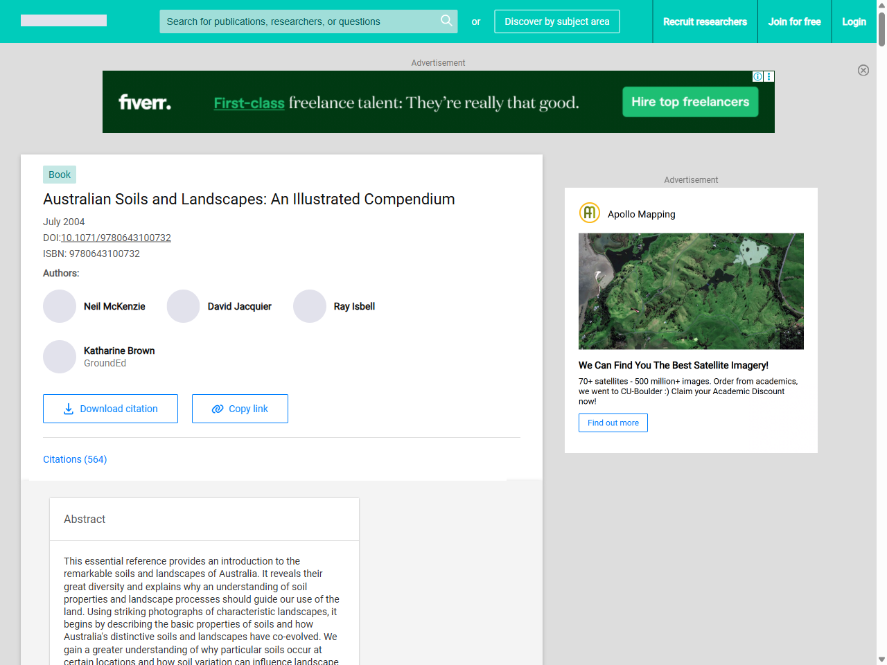The width and height of the screenshot is (887, 665).
Task: Click the search magnifier icon
Action: [446, 21]
